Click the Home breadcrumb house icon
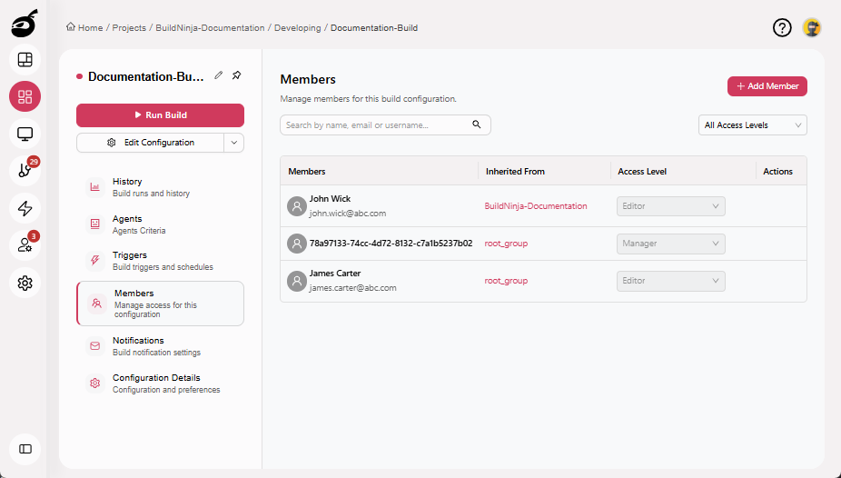841x478 pixels. [x=70, y=27]
